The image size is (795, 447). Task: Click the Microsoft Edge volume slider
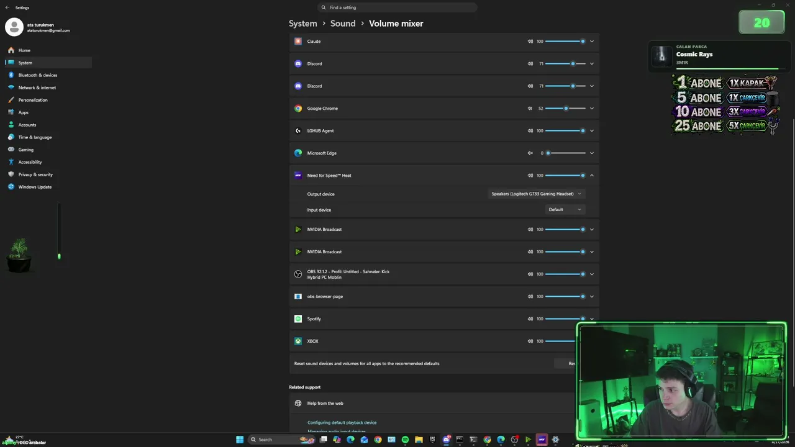(566, 153)
